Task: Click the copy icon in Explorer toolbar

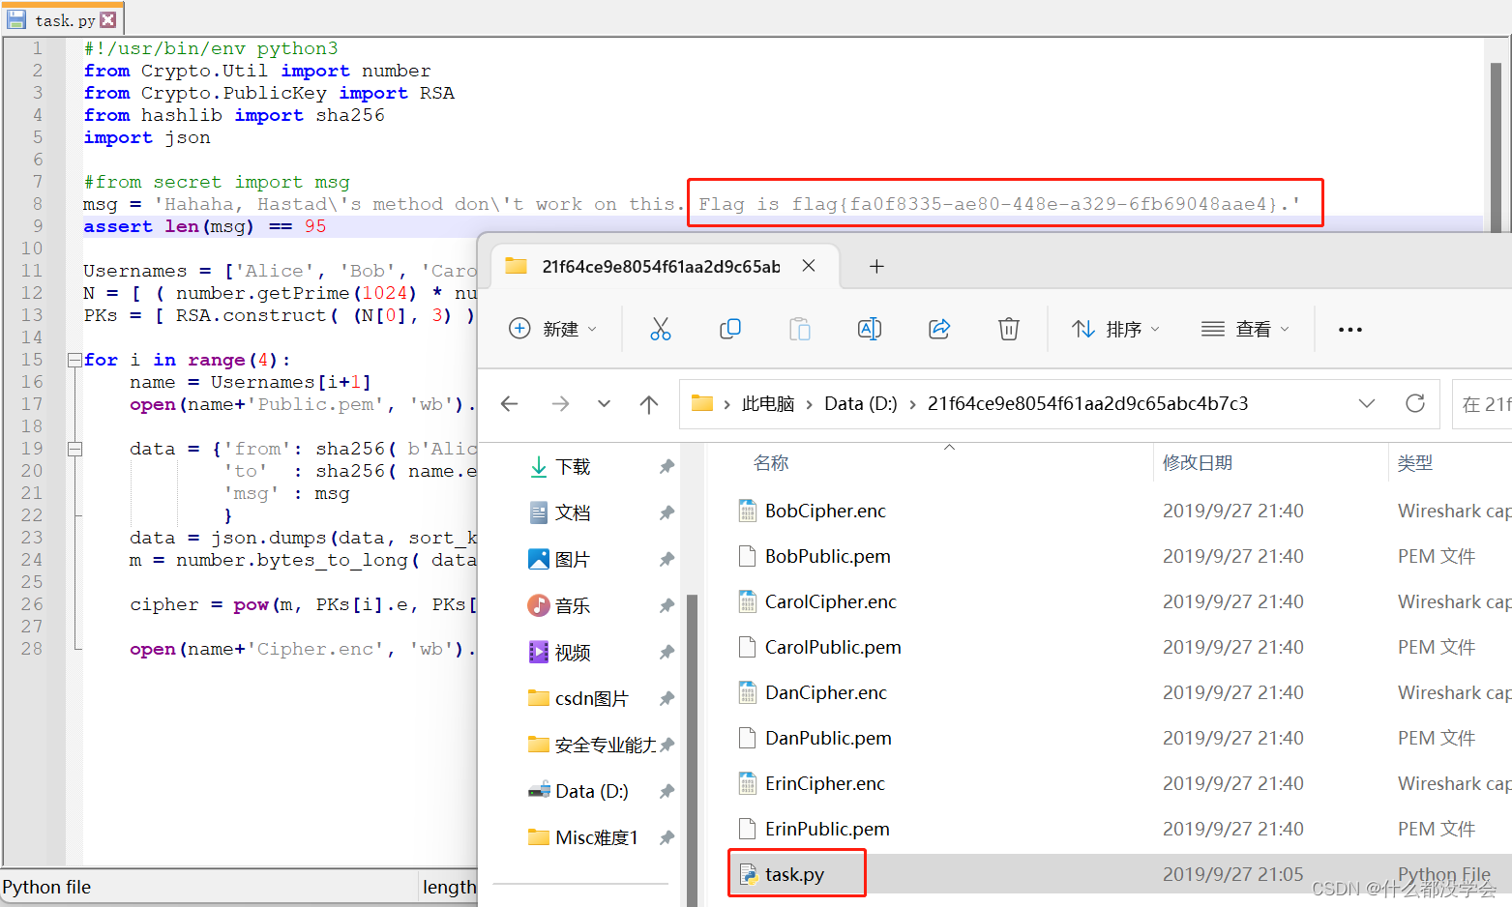Action: click(730, 330)
